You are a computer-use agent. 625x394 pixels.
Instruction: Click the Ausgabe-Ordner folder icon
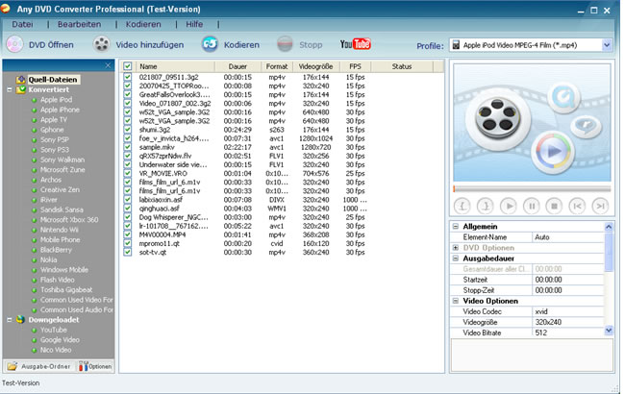pos(12,366)
